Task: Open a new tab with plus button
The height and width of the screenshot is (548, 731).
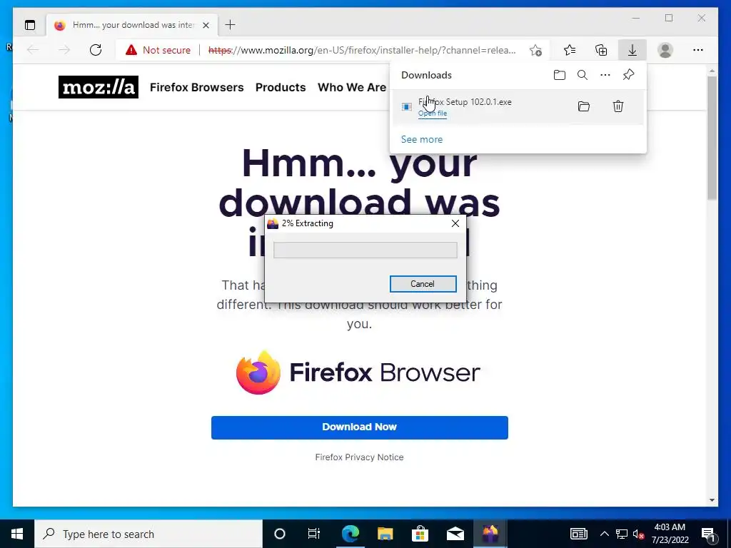Action: [x=230, y=25]
